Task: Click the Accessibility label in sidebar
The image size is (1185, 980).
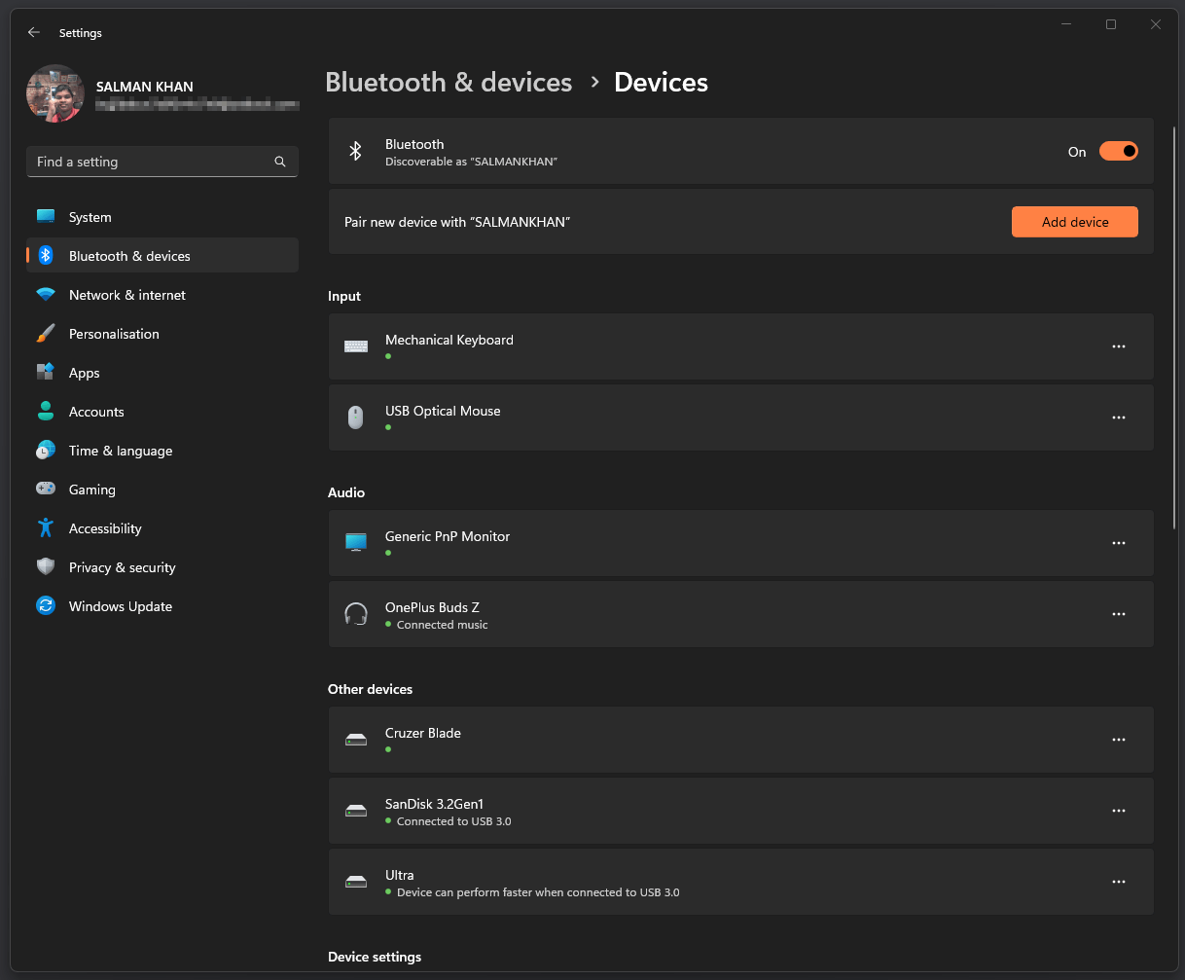Action: pos(105,528)
